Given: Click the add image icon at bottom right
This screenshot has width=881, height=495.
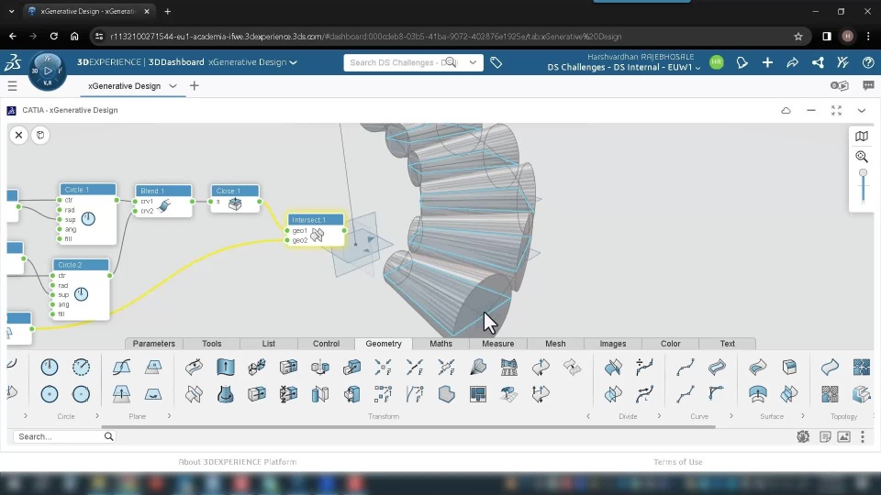Looking at the screenshot, I should pyautogui.click(x=844, y=436).
